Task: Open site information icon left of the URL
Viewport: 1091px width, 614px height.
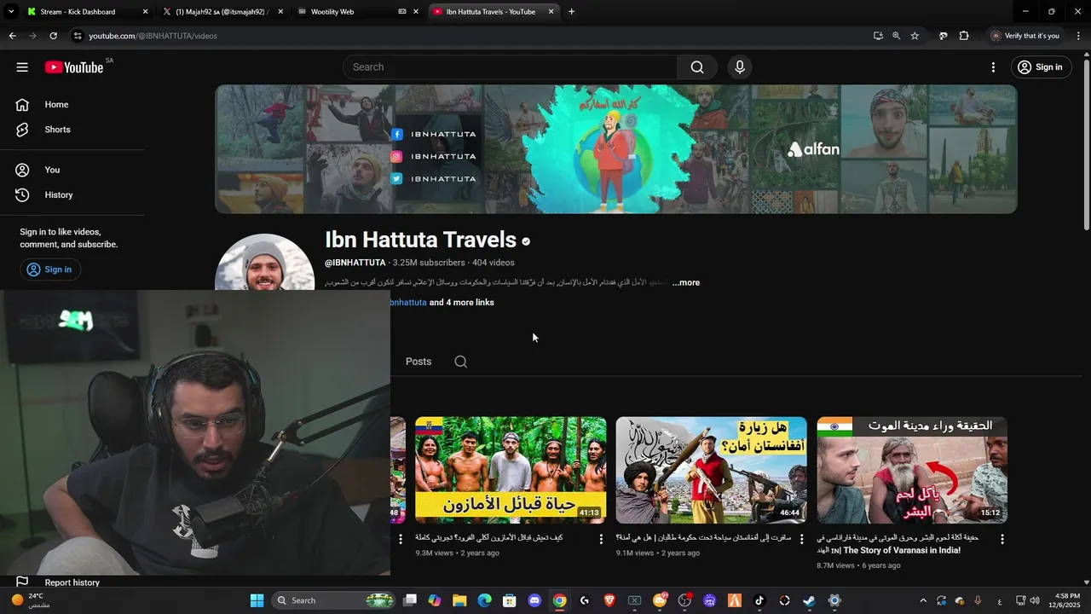Action: (x=78, y=36)
